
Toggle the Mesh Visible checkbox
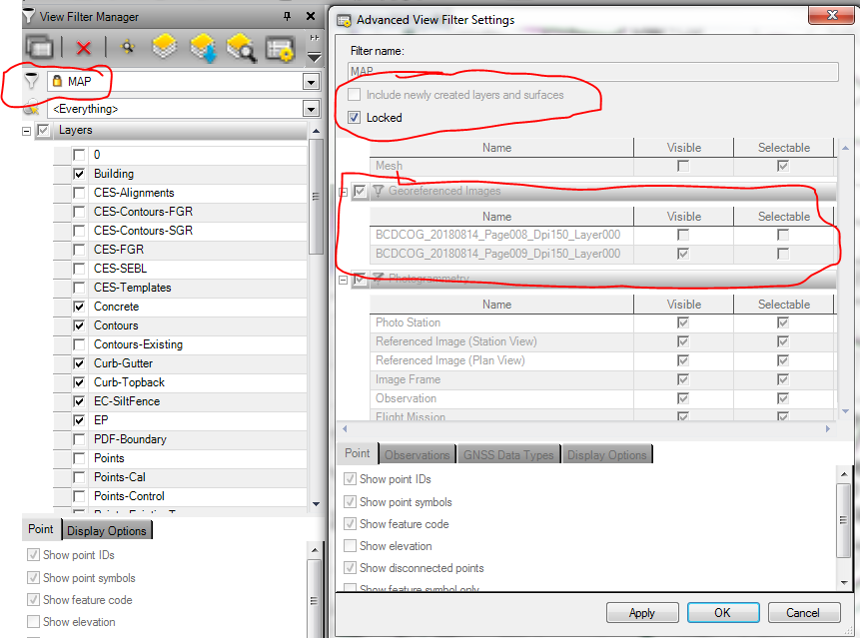coord(683,166)
